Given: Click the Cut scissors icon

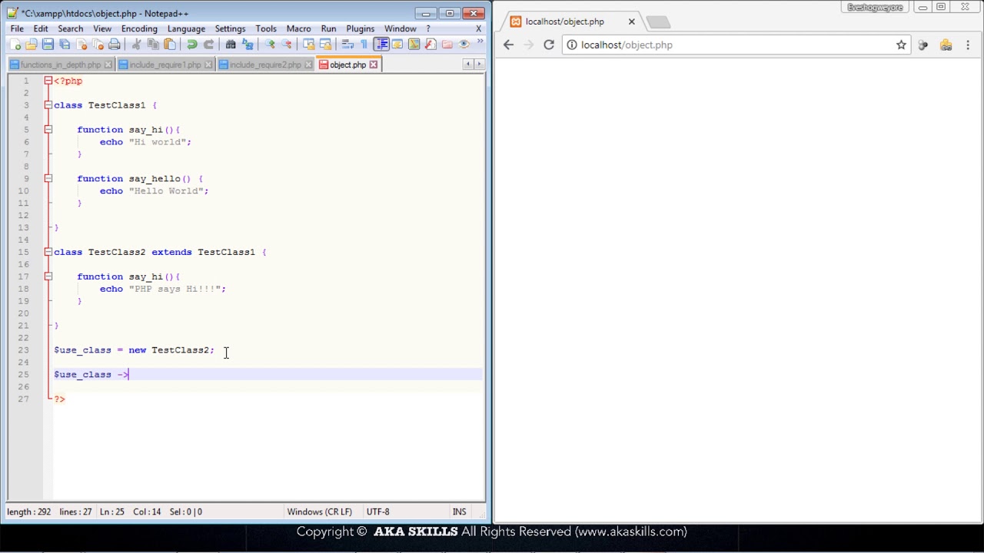Looking at the screenshot, I should pos(136,45).
